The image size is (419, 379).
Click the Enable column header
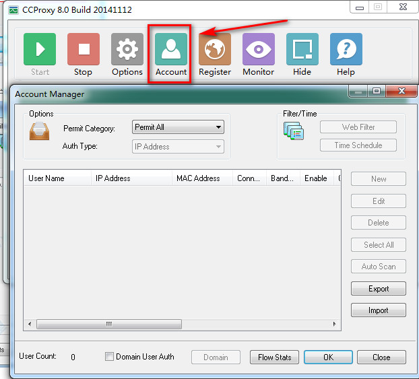coord(317,178)
